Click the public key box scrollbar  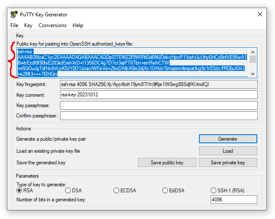(253, 62)
